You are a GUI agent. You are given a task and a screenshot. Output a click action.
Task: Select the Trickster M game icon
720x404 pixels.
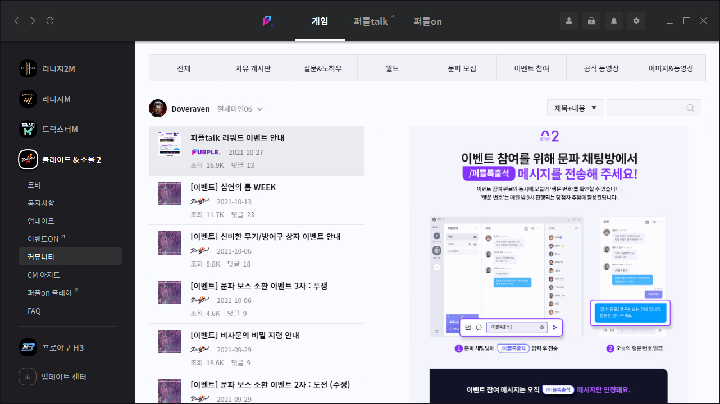28,129
